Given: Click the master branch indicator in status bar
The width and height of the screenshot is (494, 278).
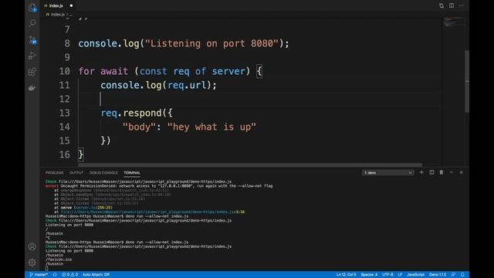Looking at the screenshot, I should (x=39, y=275).
